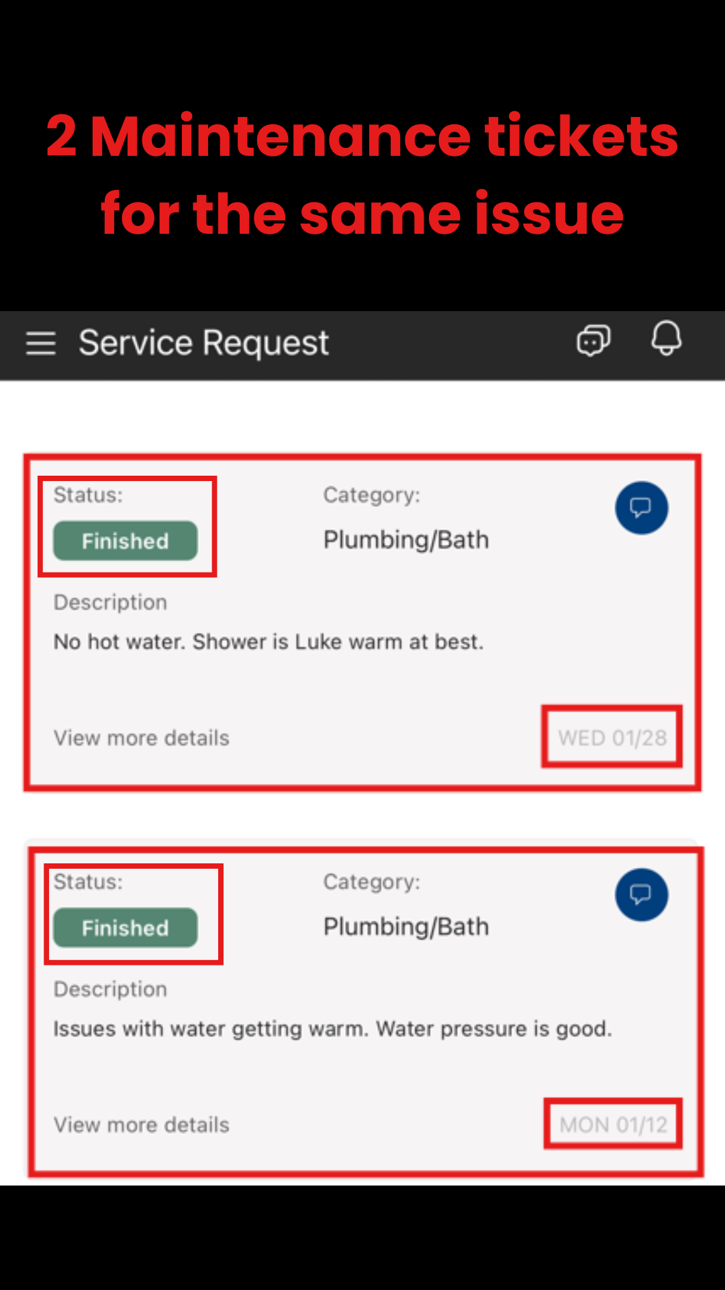Open the notifications bell

pos(666,338)
